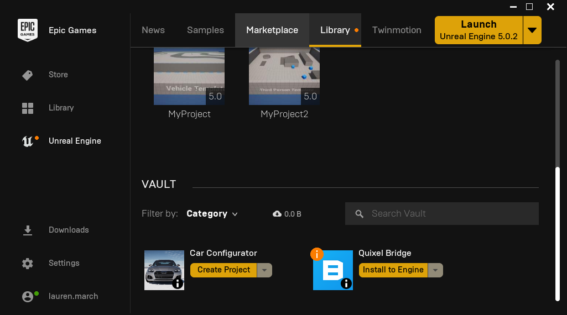The height and width of the screenshot is (315, 567).
Task: Show info for the Car Configurator thumbnail
Action: click(177, 283)
